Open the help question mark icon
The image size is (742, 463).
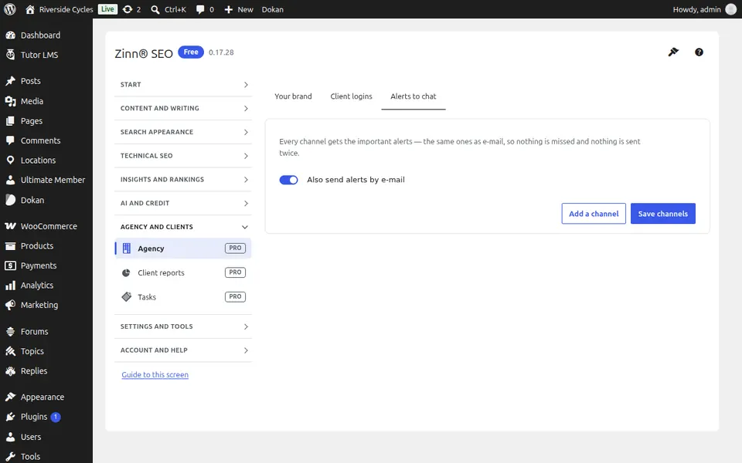[699, 52]
